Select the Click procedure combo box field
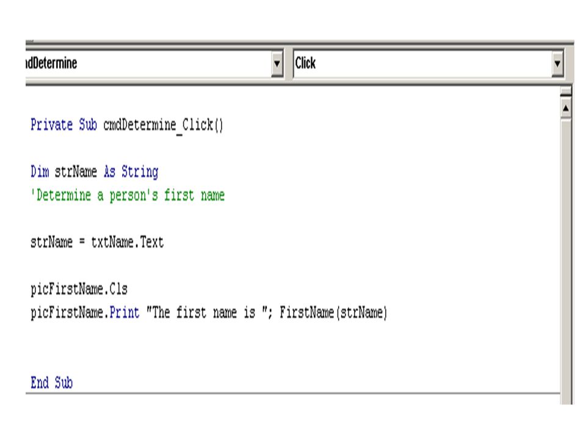This screenshot has width=586, height=440. click(x=429, y=64)
